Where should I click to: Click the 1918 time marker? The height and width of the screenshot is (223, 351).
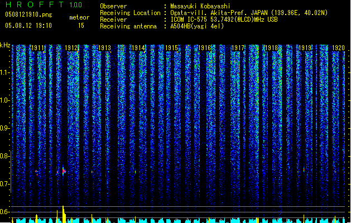tap(271, 48)
